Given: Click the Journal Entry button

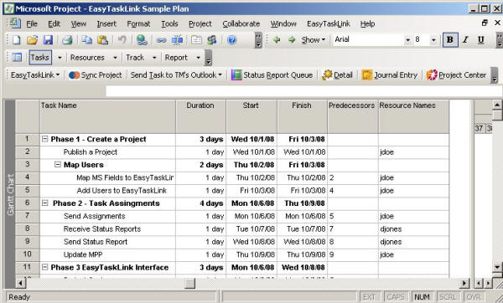Looking at the screenshot, I should [390, 75].
